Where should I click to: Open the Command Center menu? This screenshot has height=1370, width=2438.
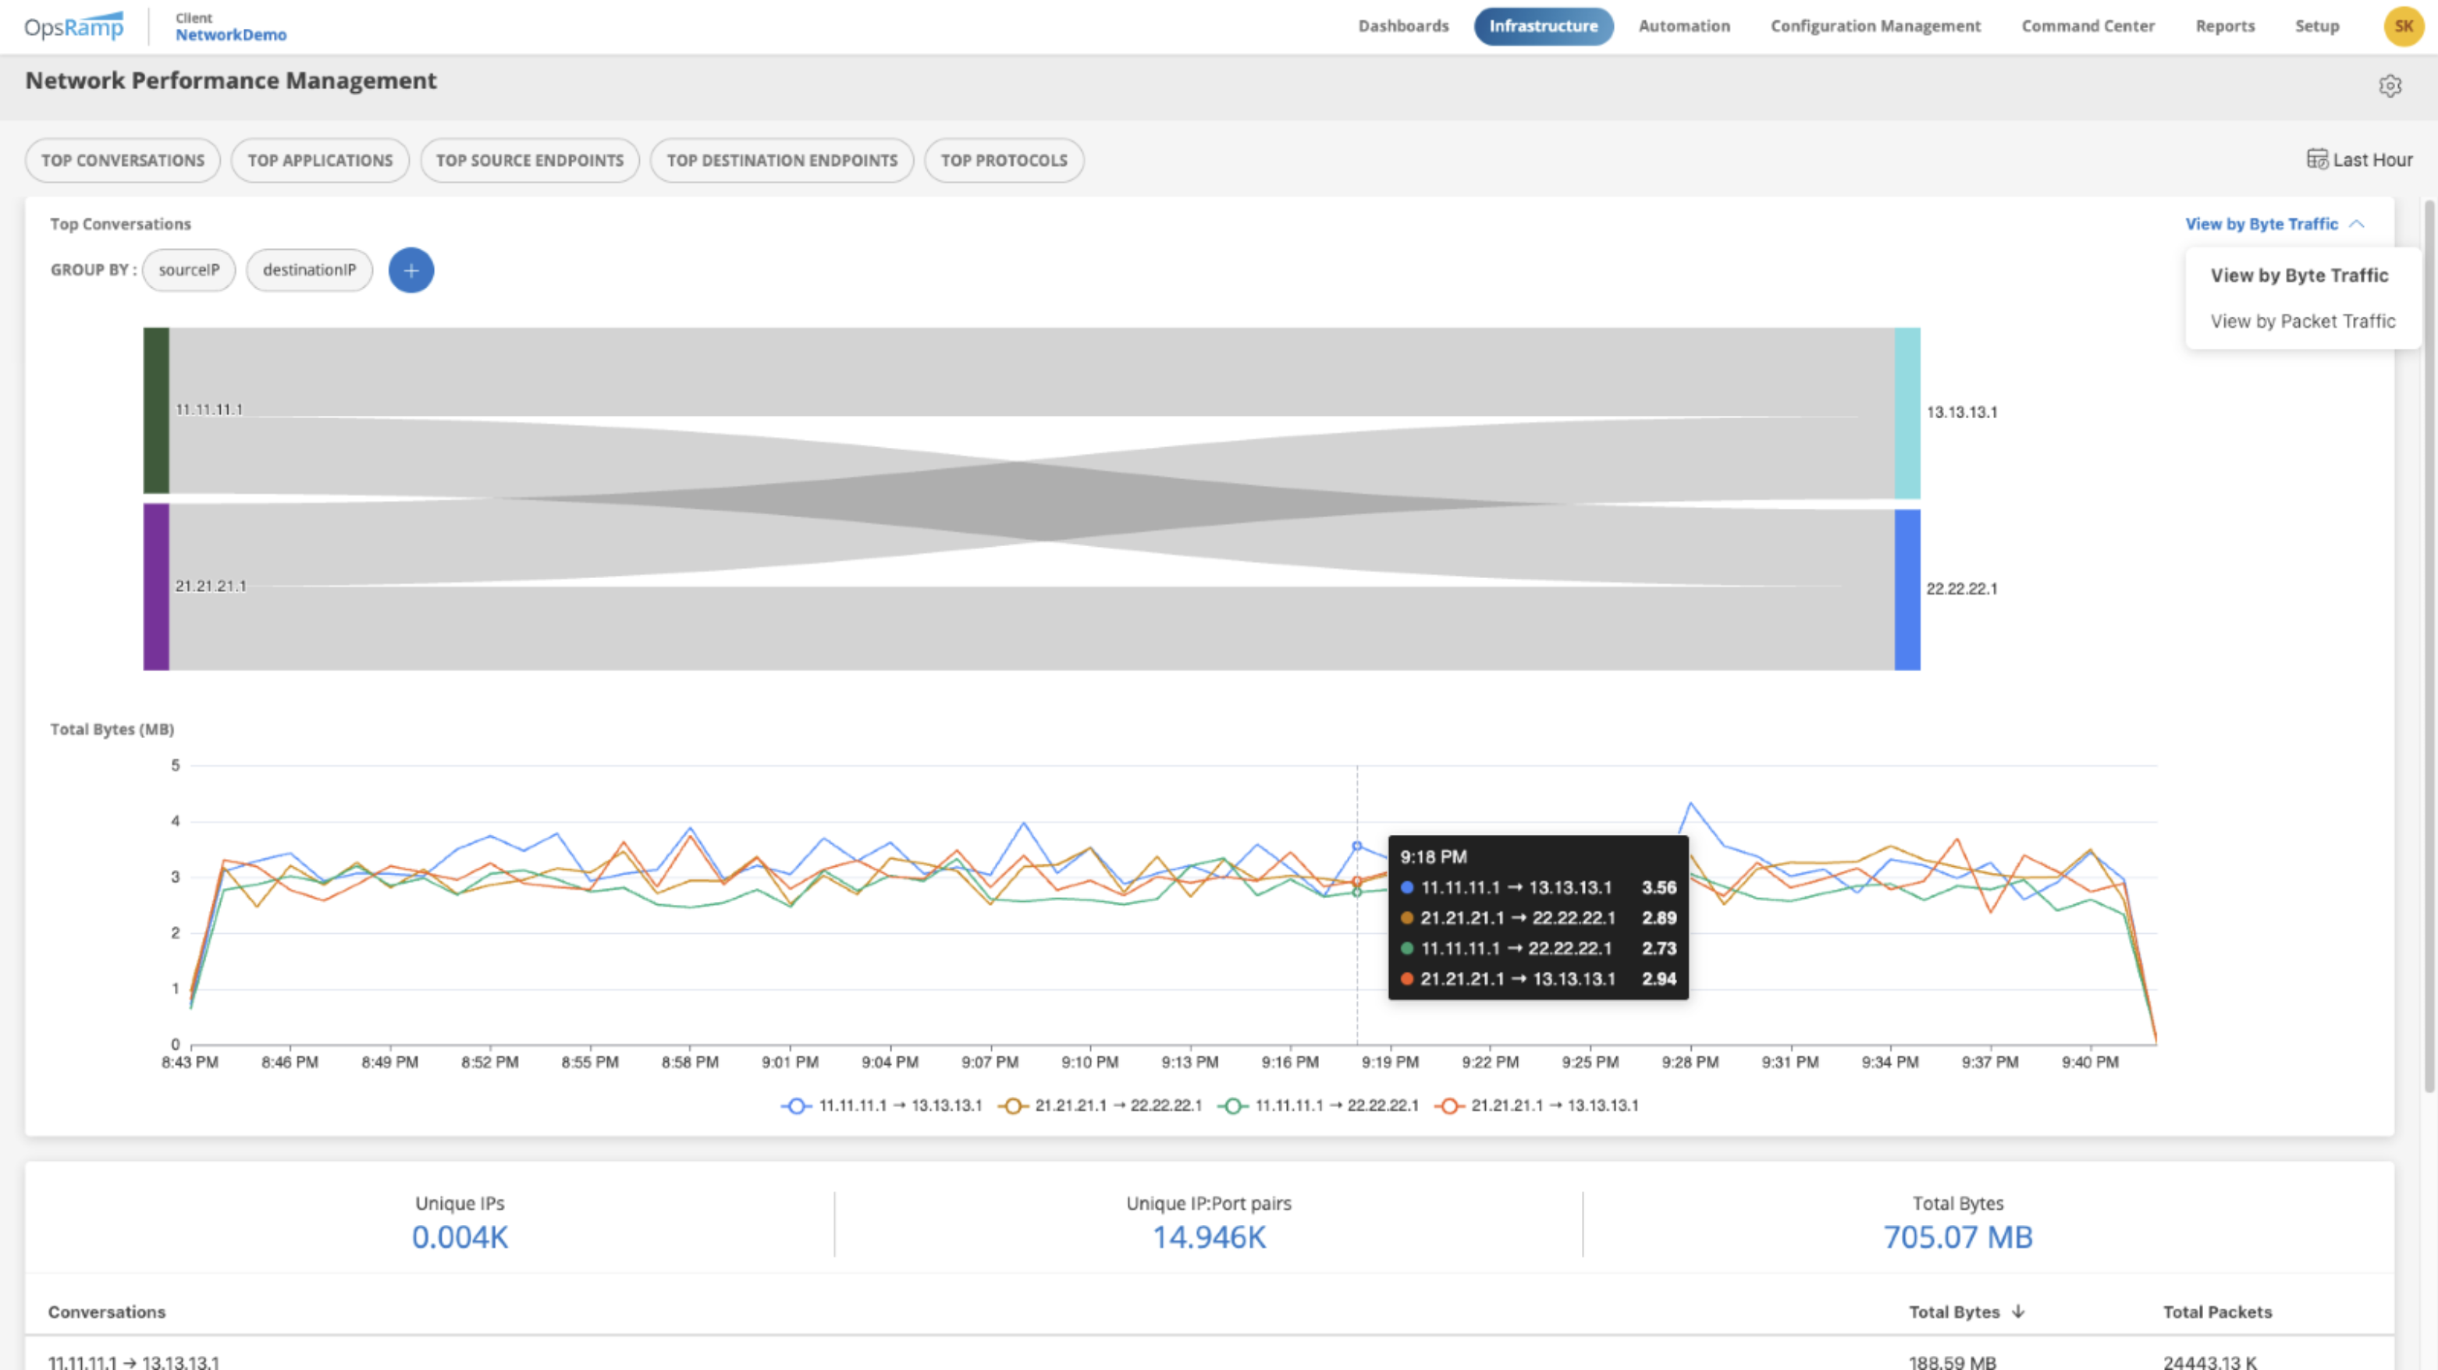tap(2088, 27)
